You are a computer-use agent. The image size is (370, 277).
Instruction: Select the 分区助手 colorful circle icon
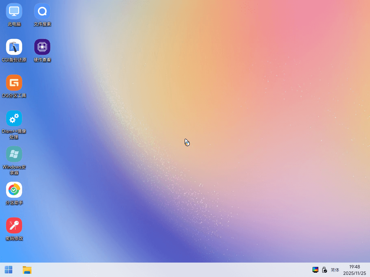[x=14, y=190]
